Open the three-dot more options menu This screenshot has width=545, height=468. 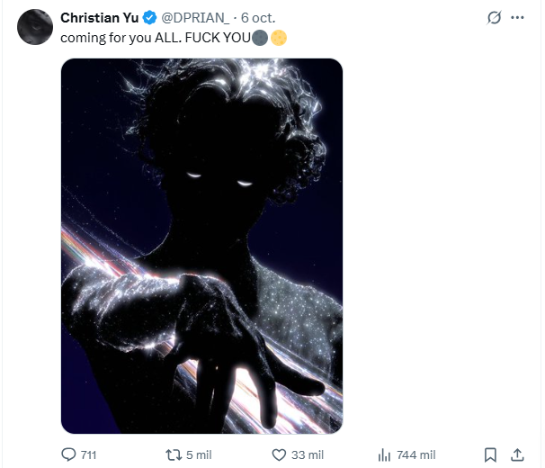(517, 18)
